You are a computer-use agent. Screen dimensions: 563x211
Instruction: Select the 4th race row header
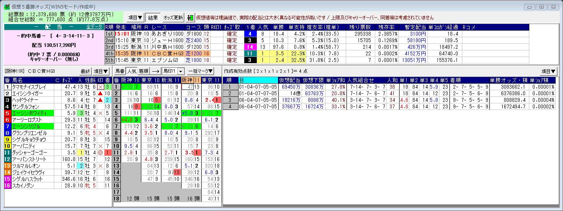click(110, 53)
